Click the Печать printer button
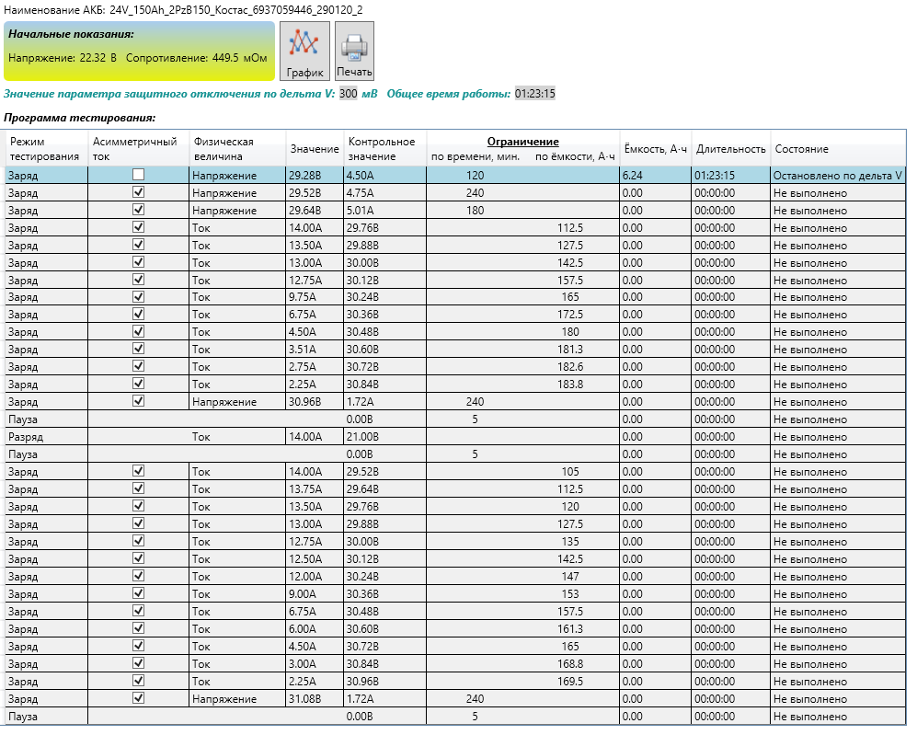Screen dimensions: 917x735 click(x=354, y=51)
